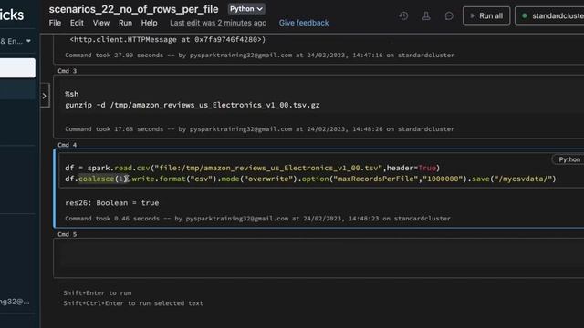
Task: Click the coalesce(1) code token
Action: pyautogui.click(x=103, y=179)
